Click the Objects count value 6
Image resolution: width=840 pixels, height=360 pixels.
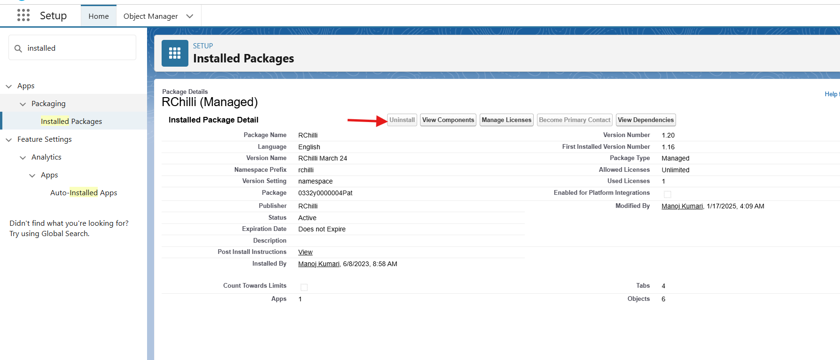pyautogui.click(x=663, y=299)
